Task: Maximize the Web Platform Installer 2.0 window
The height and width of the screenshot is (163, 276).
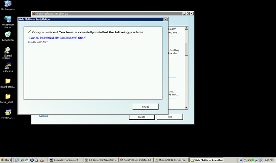Action: tap(188, 13)
